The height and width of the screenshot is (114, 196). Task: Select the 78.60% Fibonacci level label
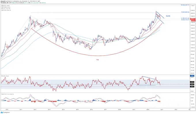tap(185, 12)
